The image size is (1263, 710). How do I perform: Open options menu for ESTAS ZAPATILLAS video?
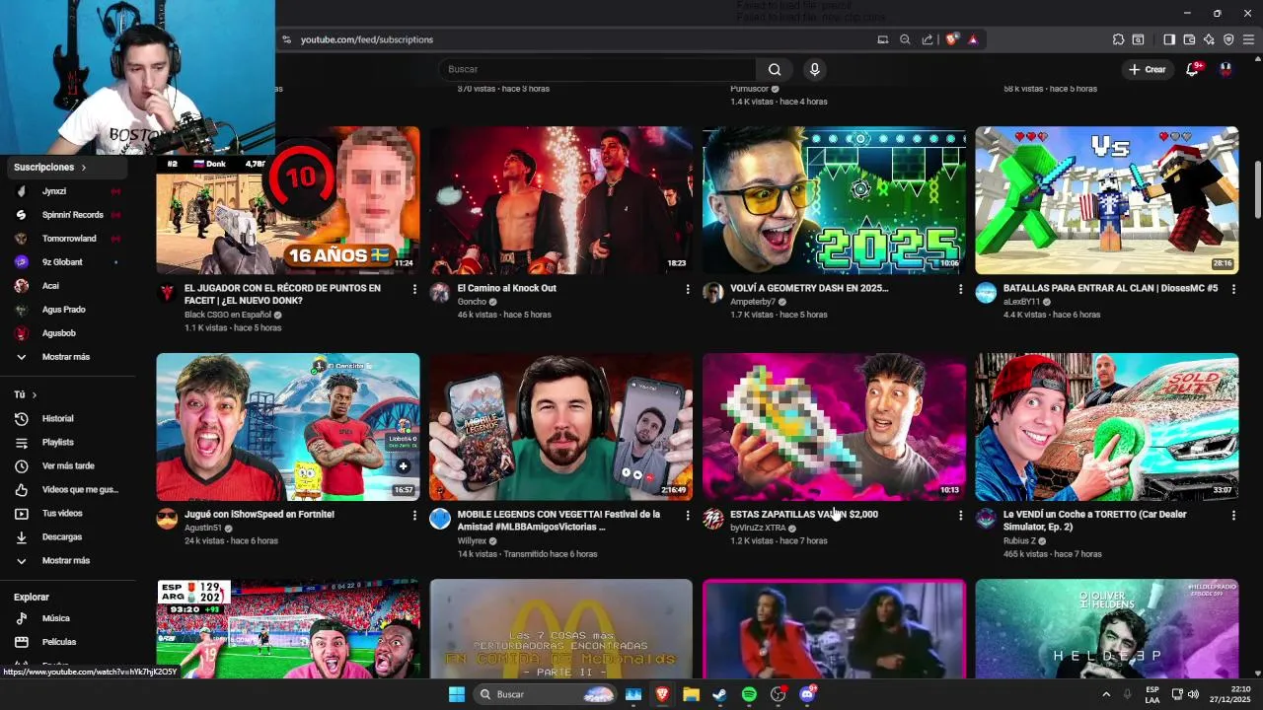coord(960,515)
